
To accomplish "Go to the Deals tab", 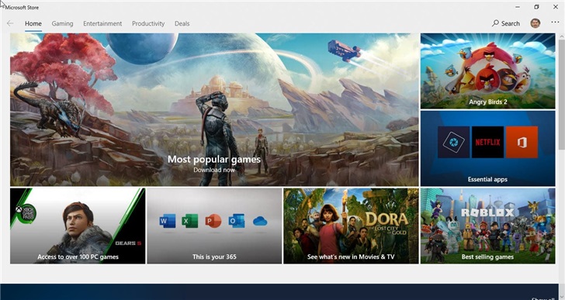I will pyautogui.click(x=182, y=23).
